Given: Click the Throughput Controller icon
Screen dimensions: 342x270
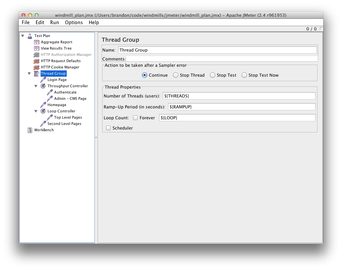Looking at the screenshot, I should click(43, 86).
